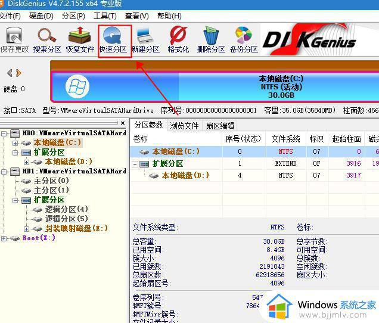379x323 pixels.
Task: Open the 硬盘(D) menu
Action: (x=41, y=16)
